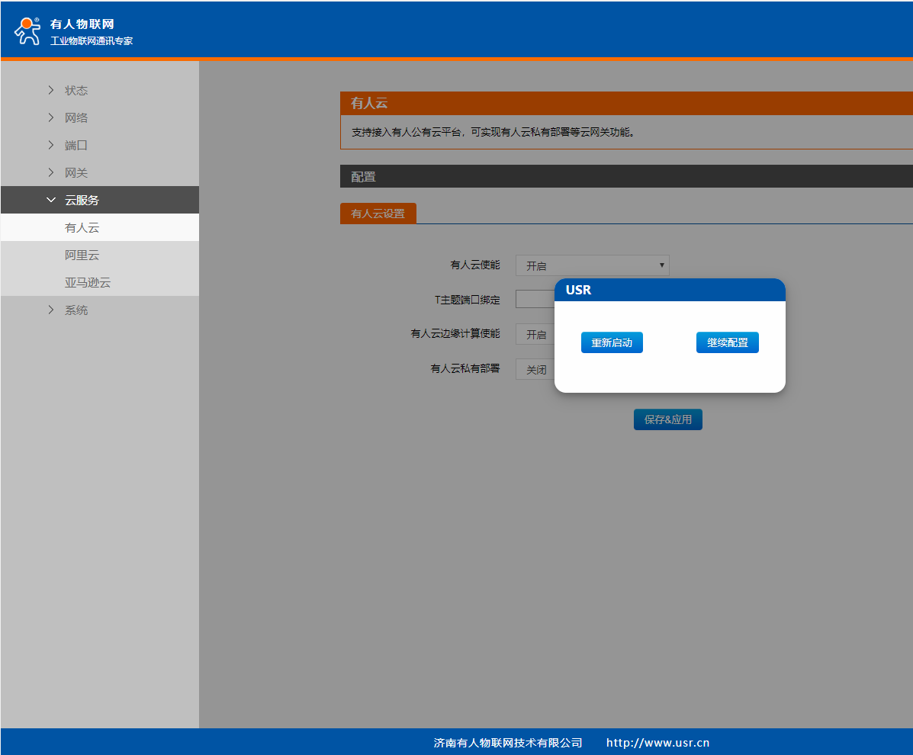Click the USR running man logo
The image size is (913, 755).
click(27, 31)
